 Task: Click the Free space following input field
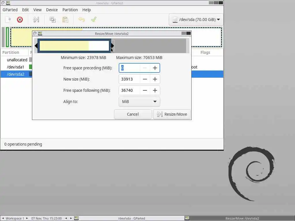pyautogui.click(x=129, y=90)
